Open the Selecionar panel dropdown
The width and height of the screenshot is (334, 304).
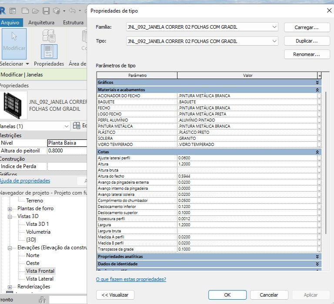coord(27,64)
